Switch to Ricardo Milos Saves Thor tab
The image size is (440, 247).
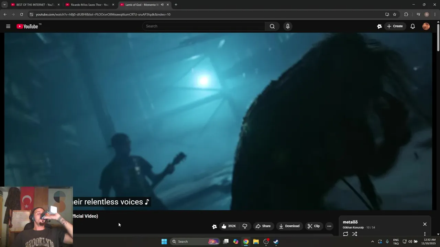coord(90,5)
